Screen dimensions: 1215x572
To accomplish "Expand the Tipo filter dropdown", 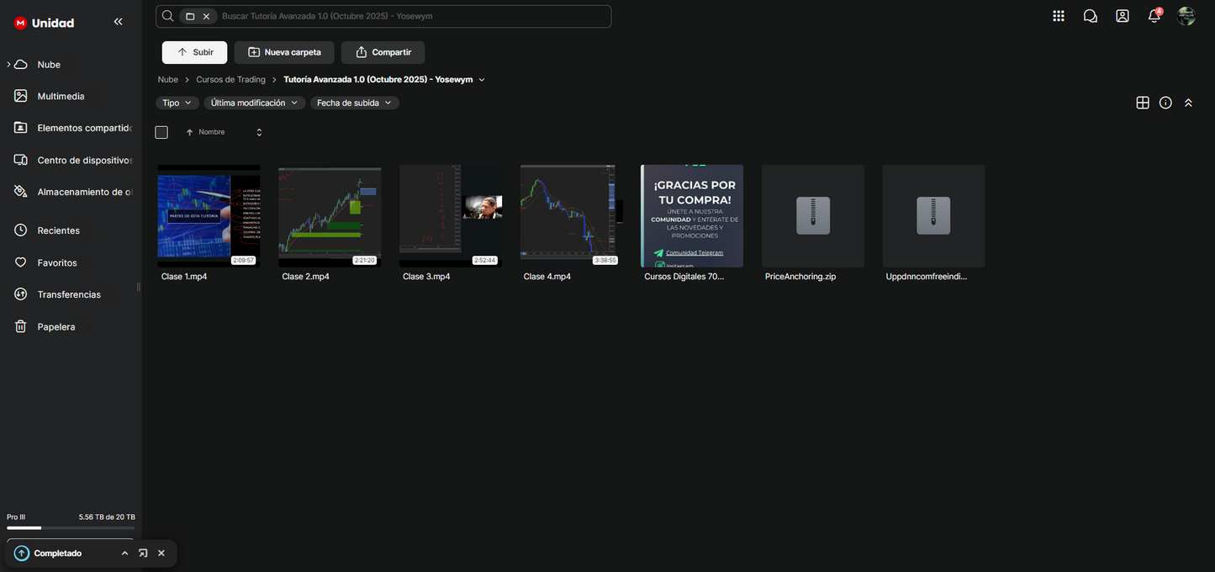I will 177,103.
